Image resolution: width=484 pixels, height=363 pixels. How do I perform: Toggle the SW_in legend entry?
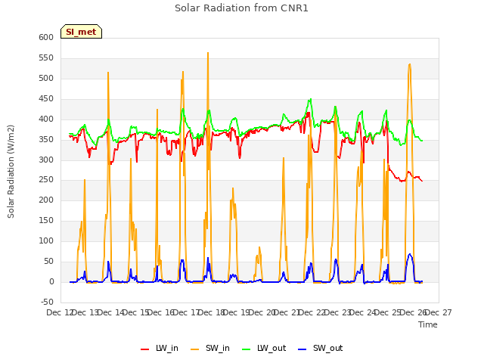click(x=210, y=348)
